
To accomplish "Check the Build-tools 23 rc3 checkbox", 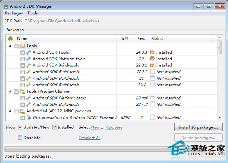I will (x=22, y=104).
